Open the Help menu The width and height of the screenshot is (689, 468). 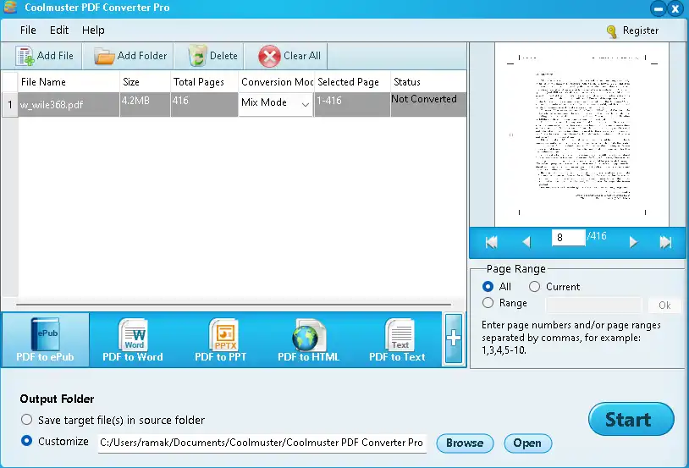point(93,30)
